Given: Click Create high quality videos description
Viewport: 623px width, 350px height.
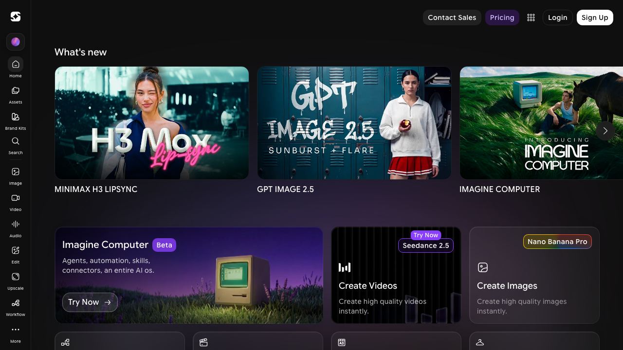Looking at the screenshot, I should point(383,306).
